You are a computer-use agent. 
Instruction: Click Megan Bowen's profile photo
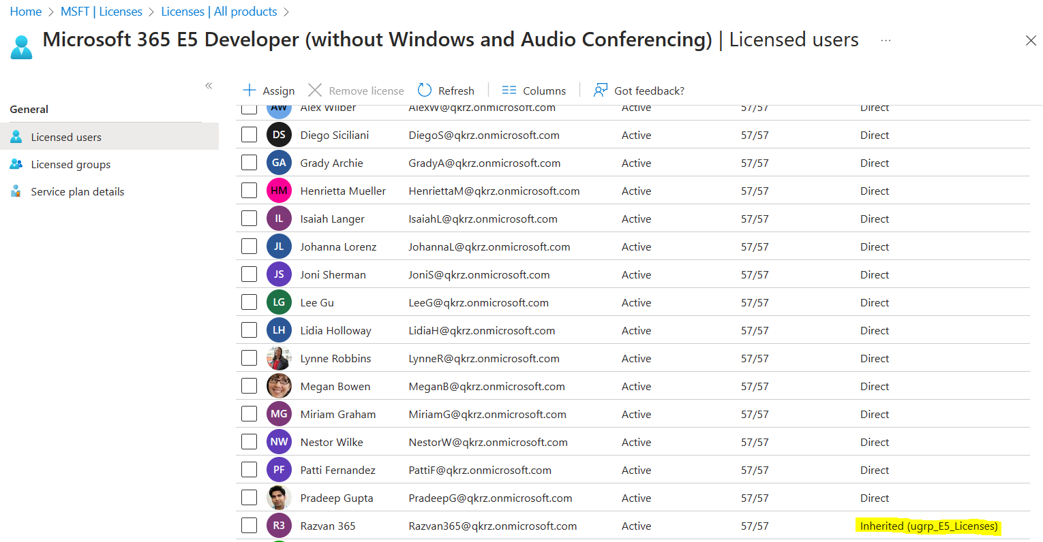[279, 386]
